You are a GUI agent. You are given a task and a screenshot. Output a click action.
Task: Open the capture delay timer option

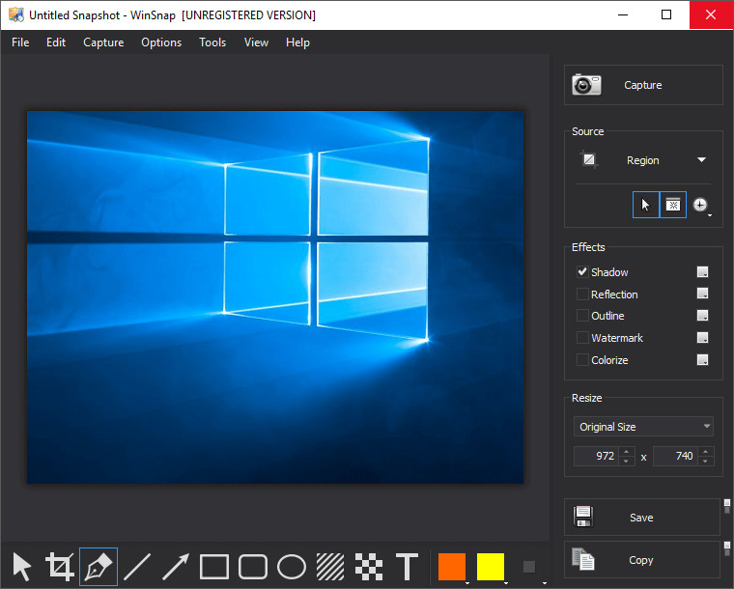(700, 205)
